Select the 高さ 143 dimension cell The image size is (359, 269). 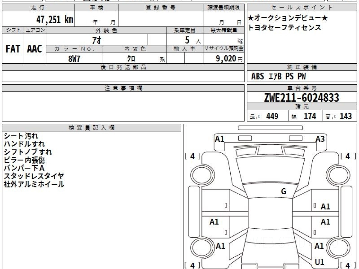(x=340, y=116)
